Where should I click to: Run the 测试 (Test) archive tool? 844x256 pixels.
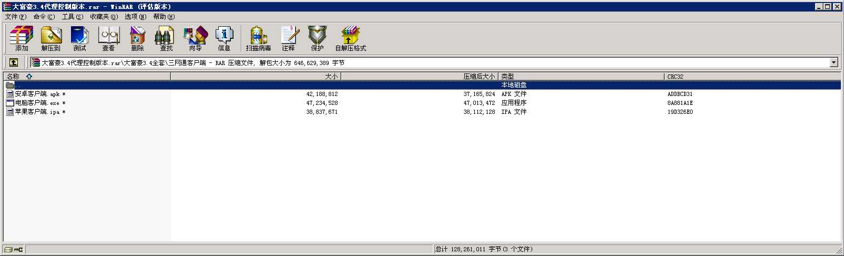click(79, 39)
